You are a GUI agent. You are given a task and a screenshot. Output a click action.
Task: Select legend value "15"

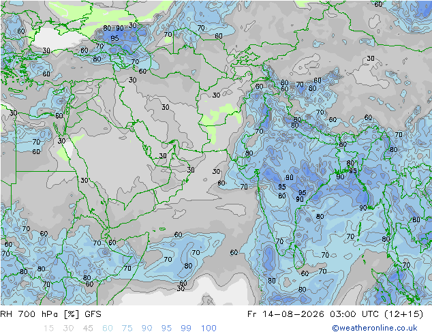click(x=48, y=329)
